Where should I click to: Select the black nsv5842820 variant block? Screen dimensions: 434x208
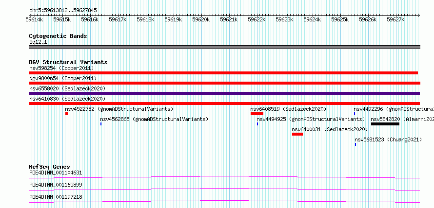[385, 124]
